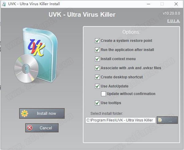Click the gear icon on Install now
Screen dimensions: 184x150
point(25,113)
